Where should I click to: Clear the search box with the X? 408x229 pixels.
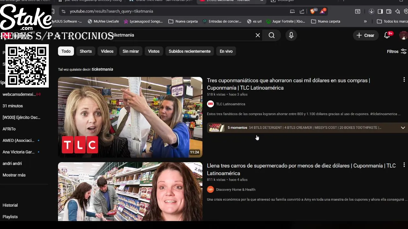click(x=258, y=35)
